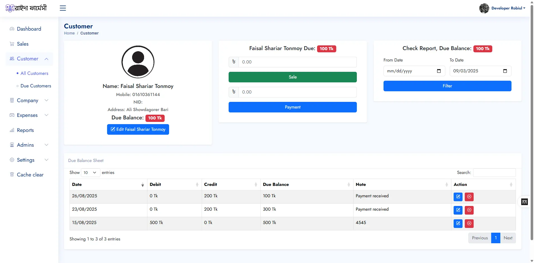Click the hamburger menu icon in header

tap(63, 8)
